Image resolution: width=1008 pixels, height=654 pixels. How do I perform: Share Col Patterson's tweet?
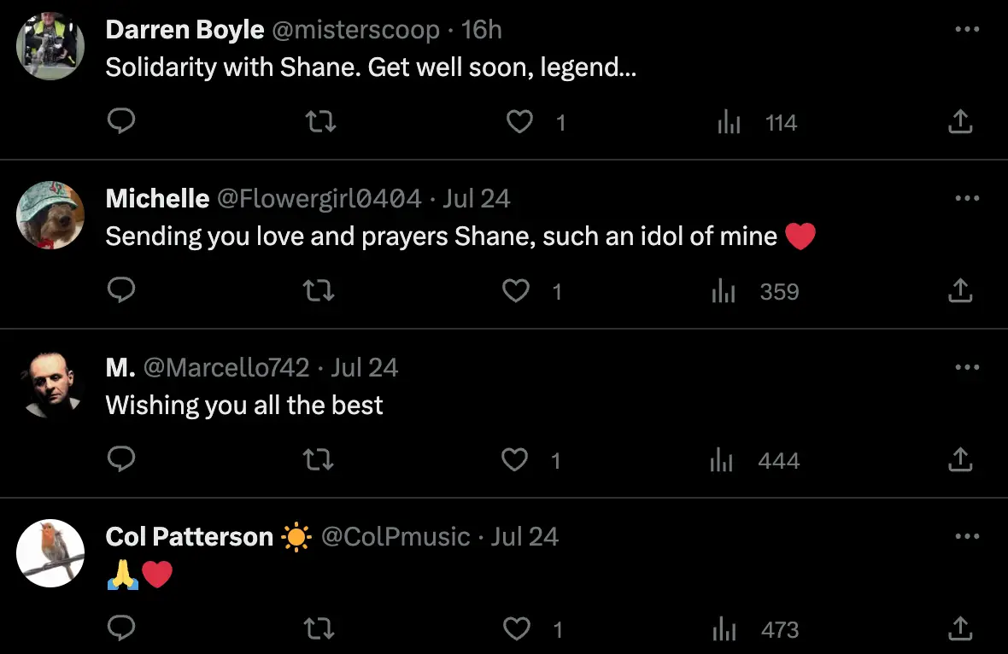[x=960, y=629]
